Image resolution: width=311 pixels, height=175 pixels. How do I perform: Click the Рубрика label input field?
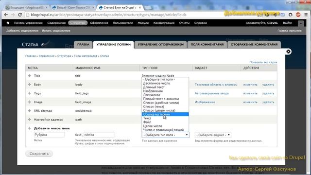pos(49,135)
